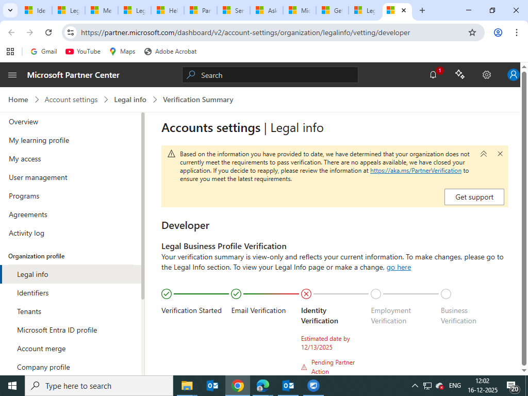
Task: Show hidden system tray icons
Action: click(x=415, y=386)
